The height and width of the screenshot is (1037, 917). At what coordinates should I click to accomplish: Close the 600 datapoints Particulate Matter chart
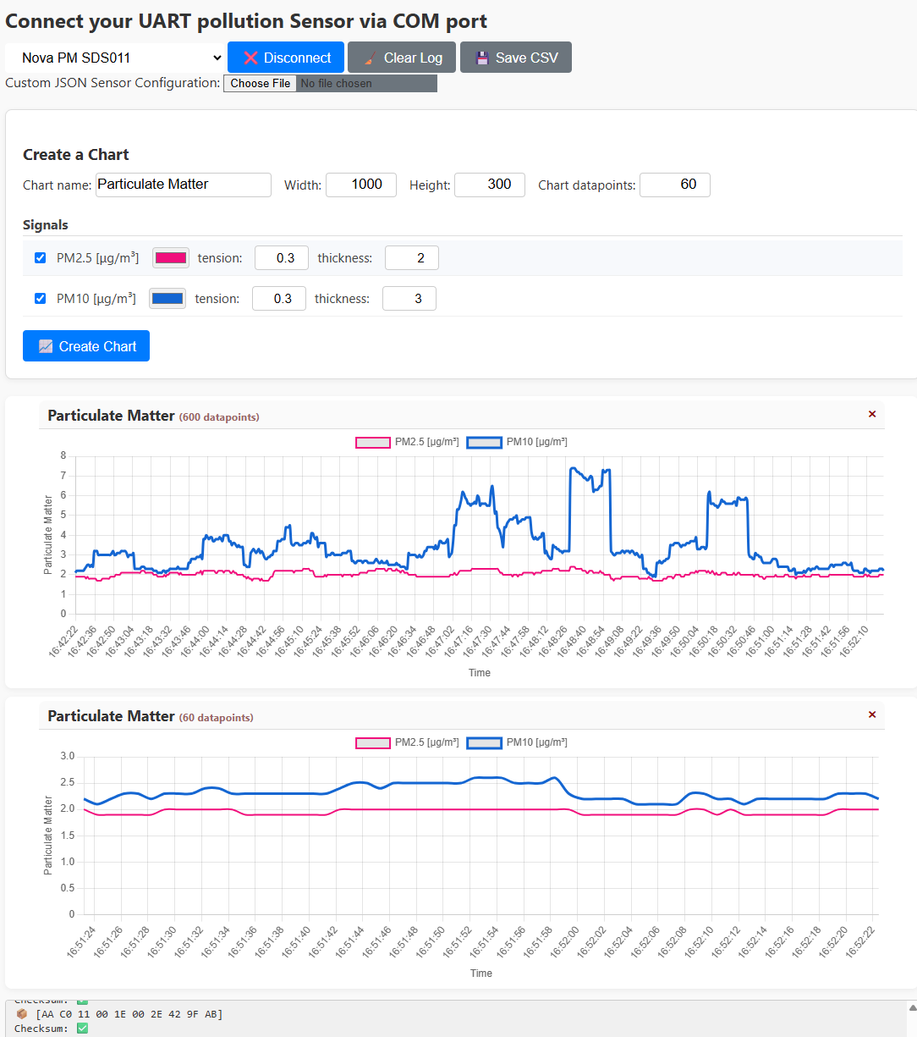pyautogui.click(x=872, y=414)
